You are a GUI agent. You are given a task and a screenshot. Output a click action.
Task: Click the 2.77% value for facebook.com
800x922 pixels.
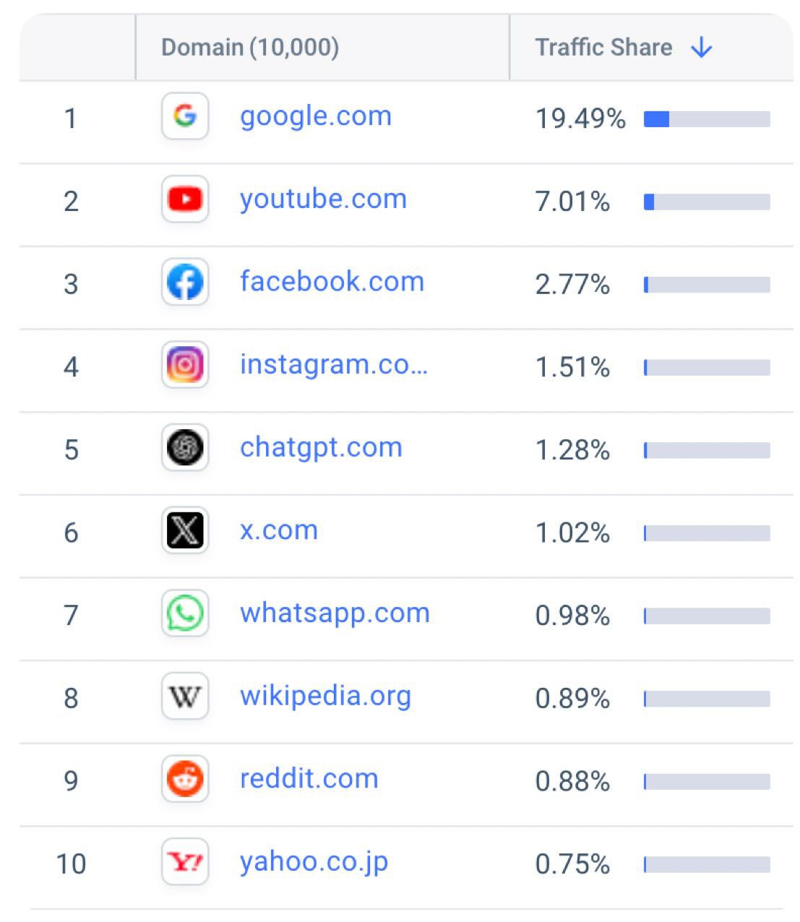tap(572, 285)
